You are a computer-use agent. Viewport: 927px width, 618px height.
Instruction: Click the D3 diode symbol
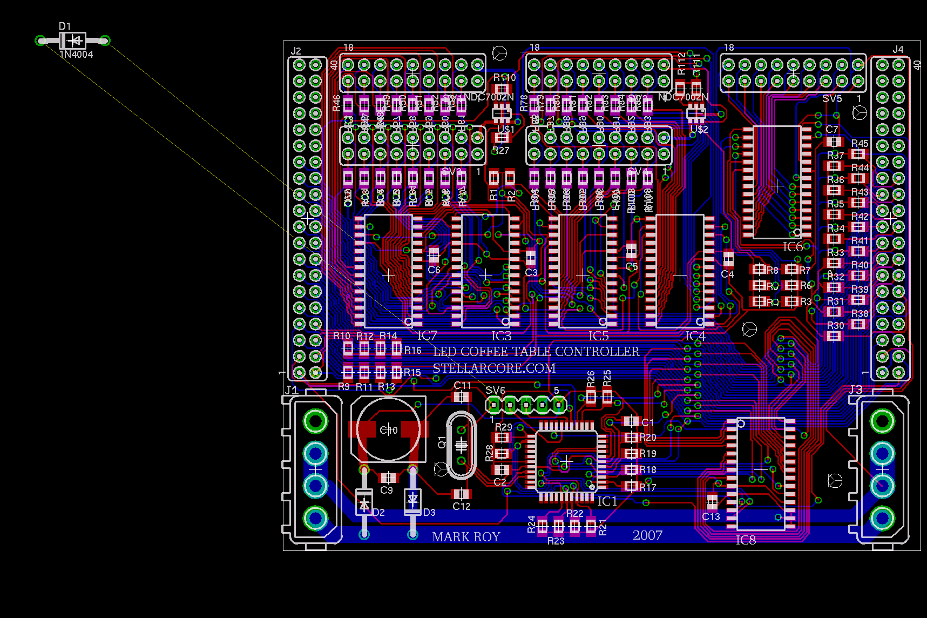click(x=413, y=501)
